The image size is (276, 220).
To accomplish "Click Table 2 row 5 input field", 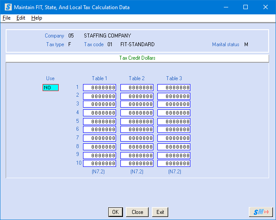I will point(137,122).
